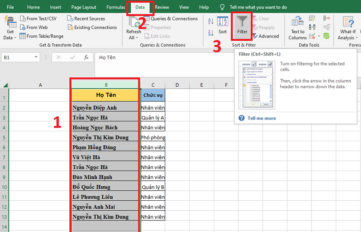Screen dimensions: 361x232
Task: Select cell Lê Phương Liên
Action: [x=105, y=197]
